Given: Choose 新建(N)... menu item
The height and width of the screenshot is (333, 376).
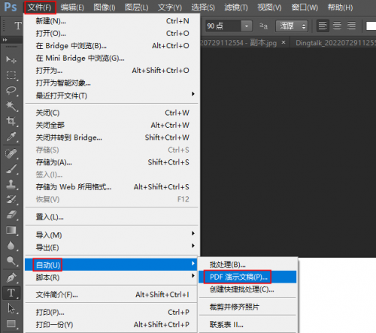Looking at the screenshot, I should (x=112, y=21).
